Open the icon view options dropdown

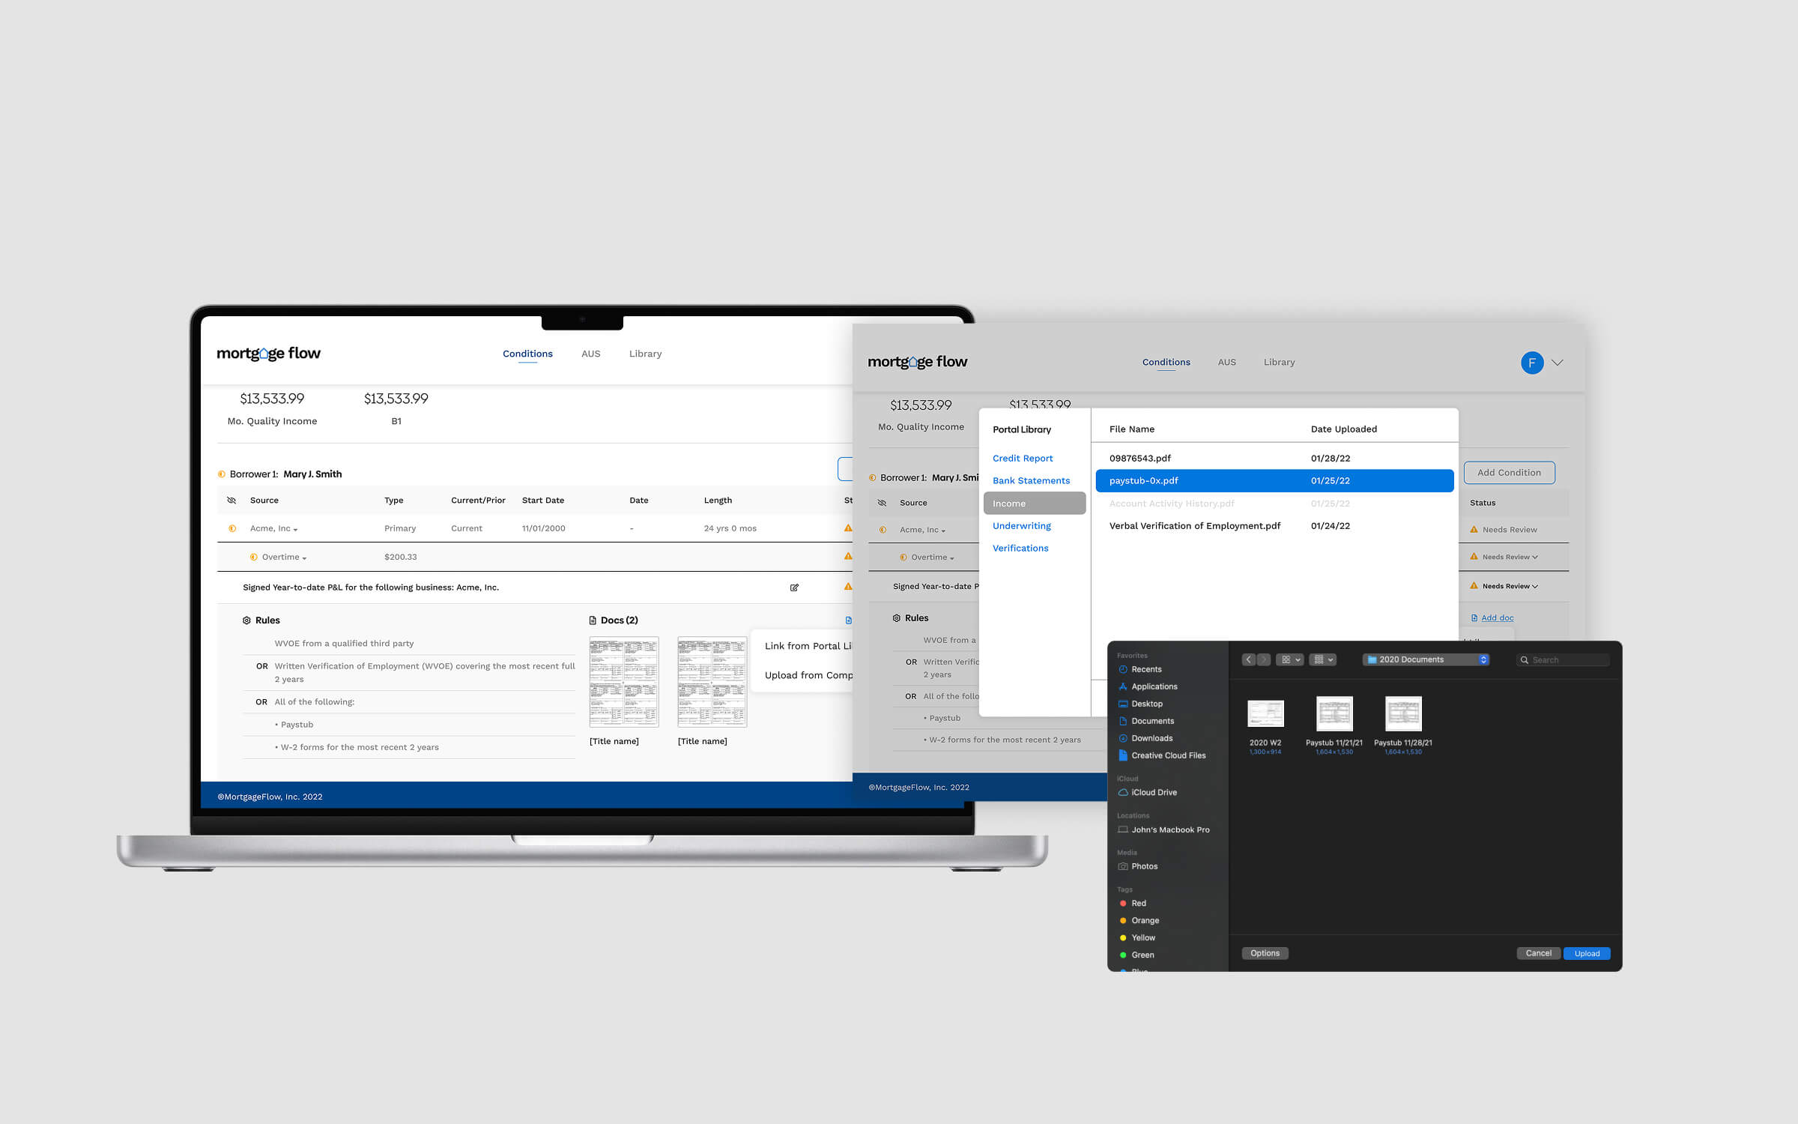pyautogui.click(x=1290, y=659)
